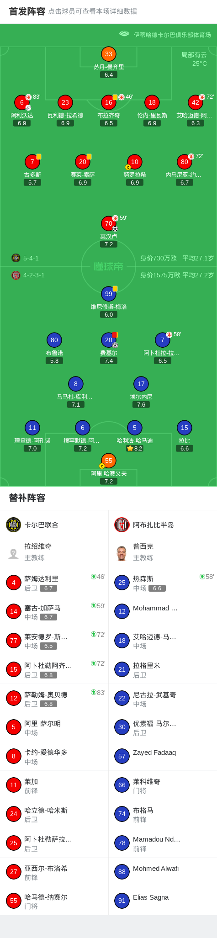This screenshot has height=938, width=217.
Task: Select blue player icon number 99
Action: tap(109, 294)
